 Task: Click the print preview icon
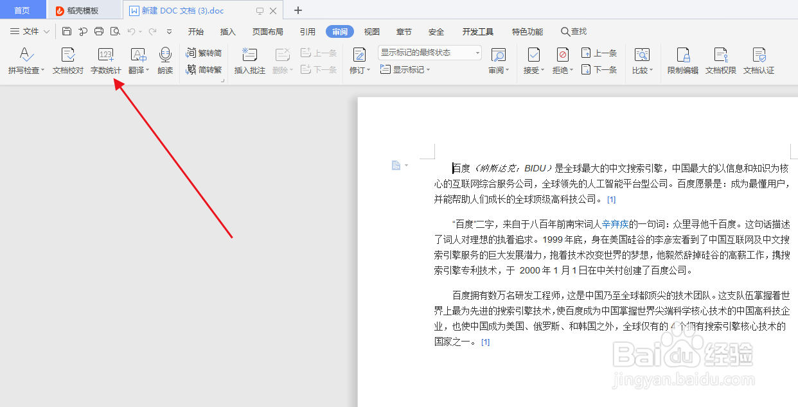115,31
